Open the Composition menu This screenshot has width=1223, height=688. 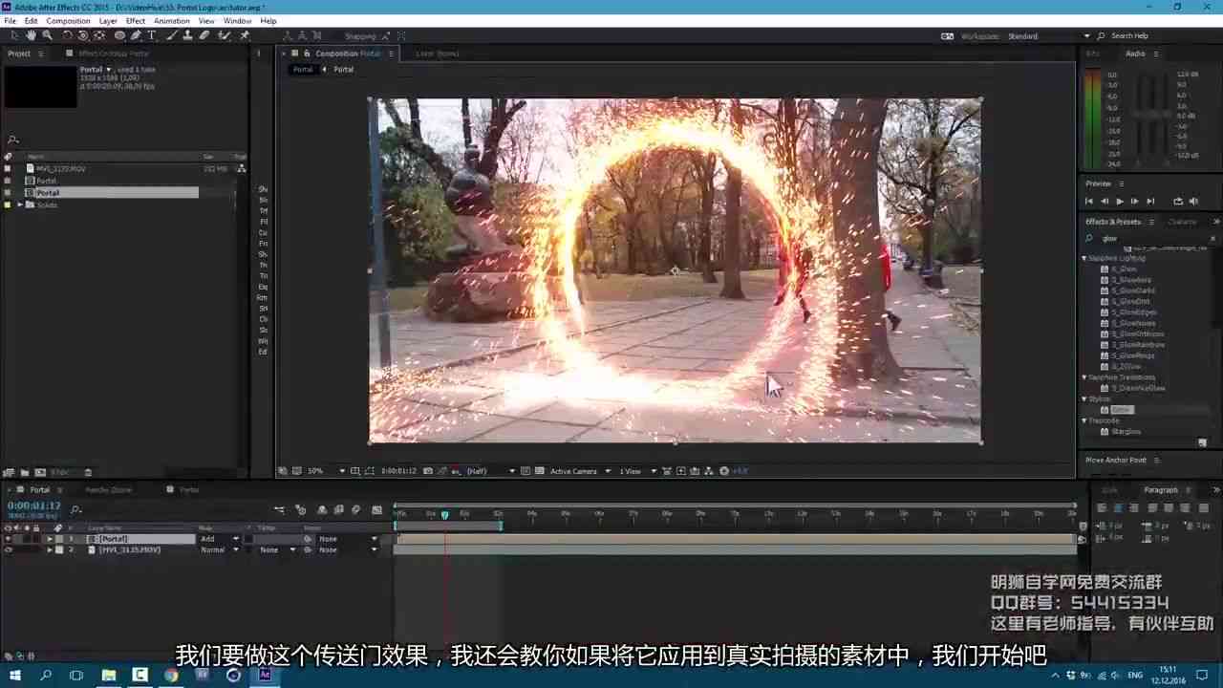coord(68,21)
